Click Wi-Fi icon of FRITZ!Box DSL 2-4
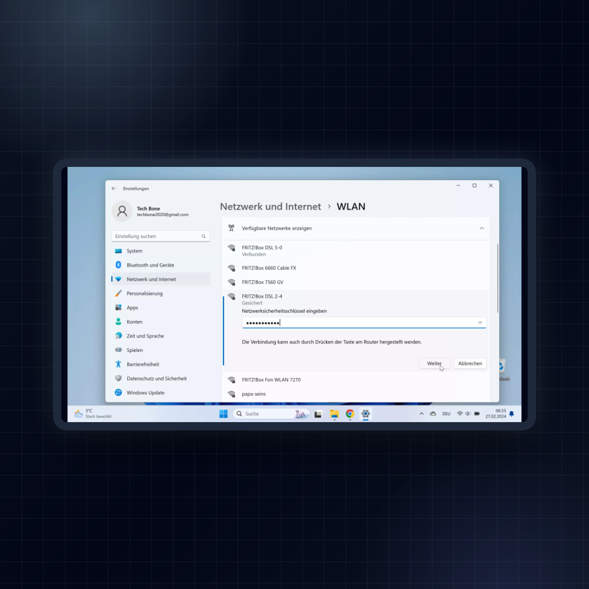Image resolution: width=589 pixels, height=589 pixels. pos(232,296)
